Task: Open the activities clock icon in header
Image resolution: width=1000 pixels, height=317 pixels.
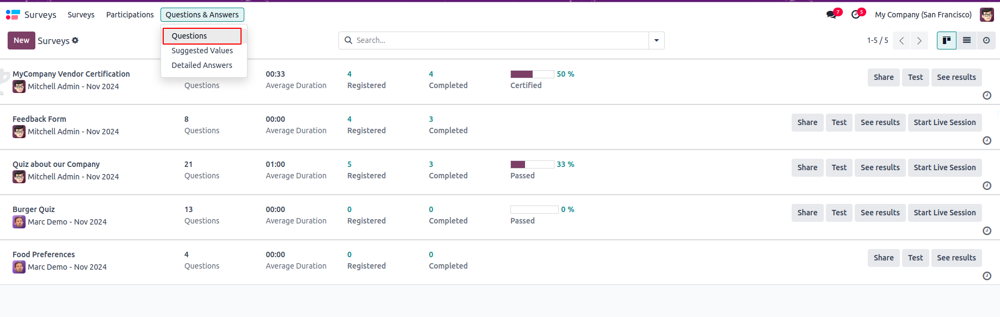Action: click(856, 15)
